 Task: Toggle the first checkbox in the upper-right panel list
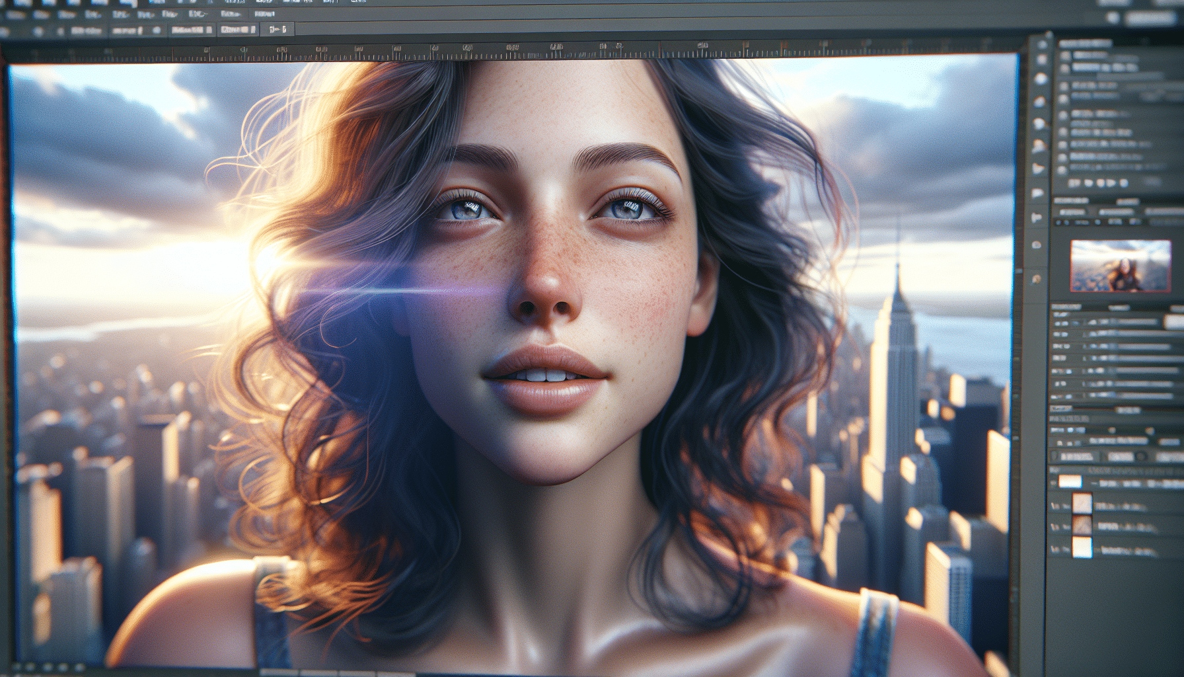(x=1065, y=56)
